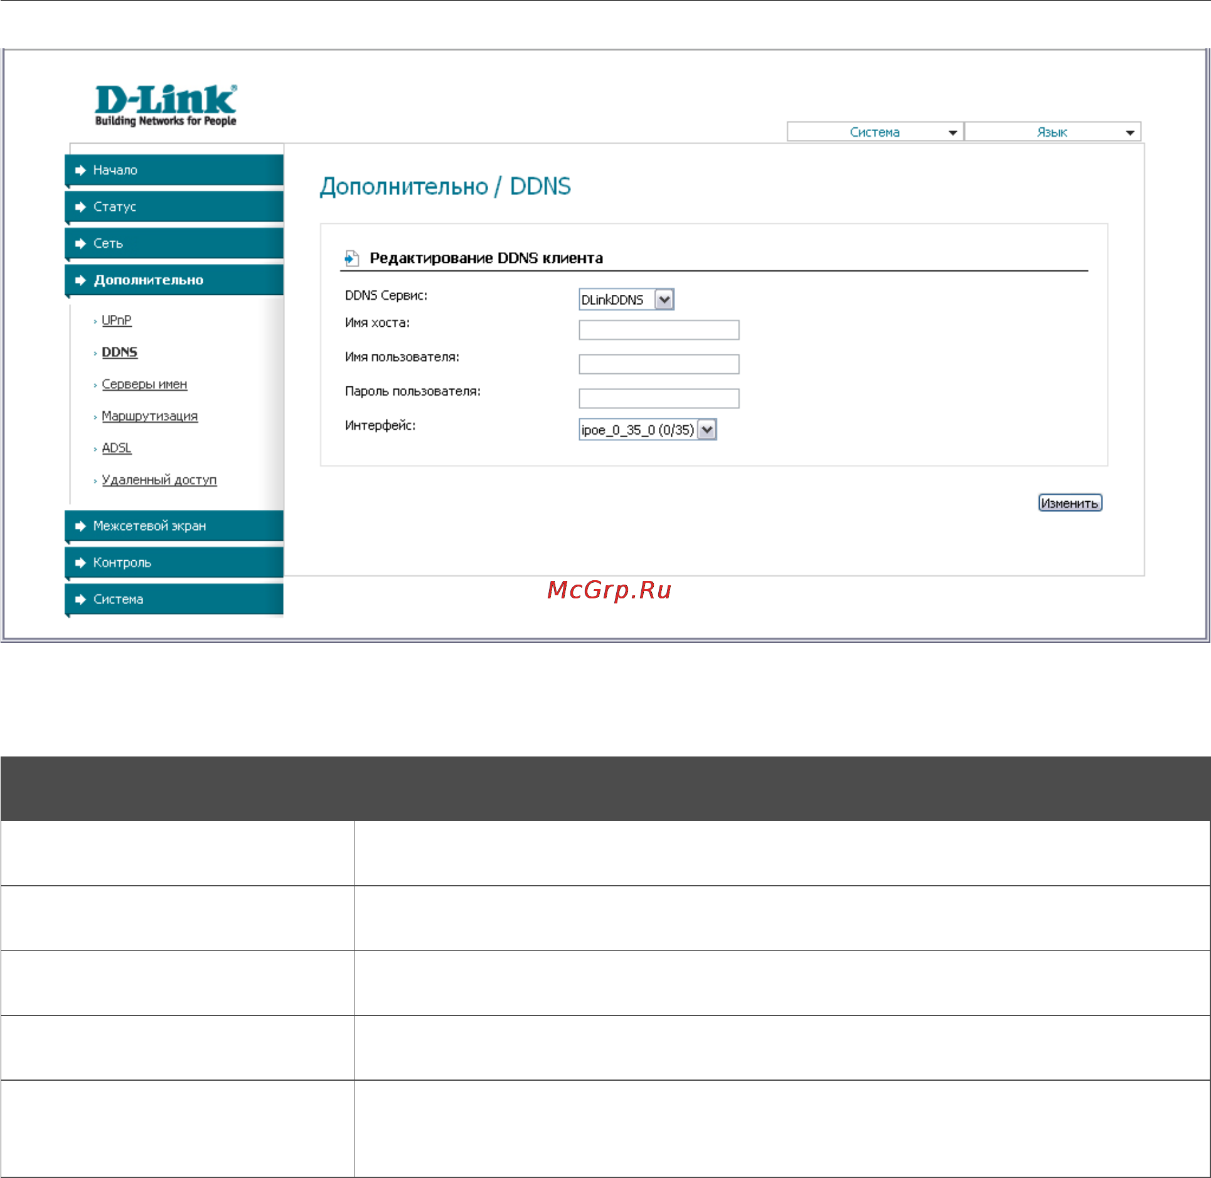Click the page icon beside Редактирование DDNS клиента

pyautogui.click(x=352, y=258)
